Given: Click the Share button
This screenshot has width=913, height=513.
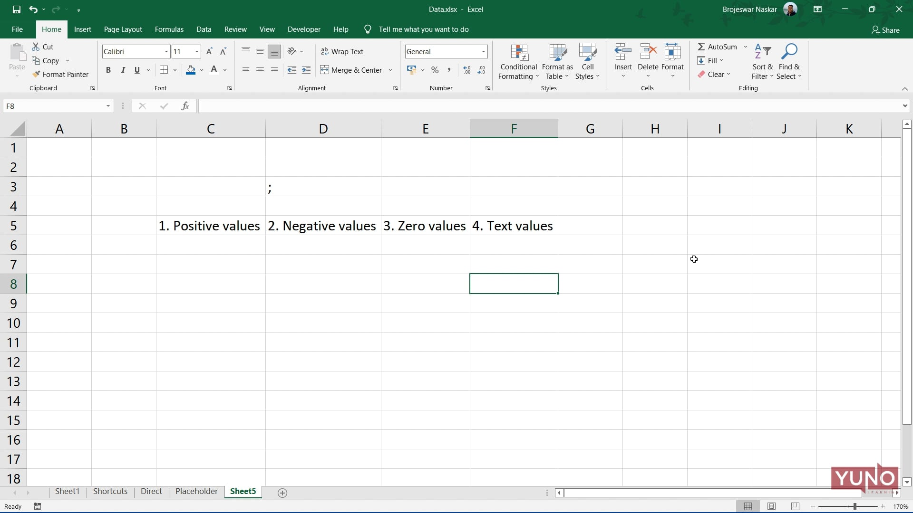Looking at the screenshot, I should click(x=885, y=30).
